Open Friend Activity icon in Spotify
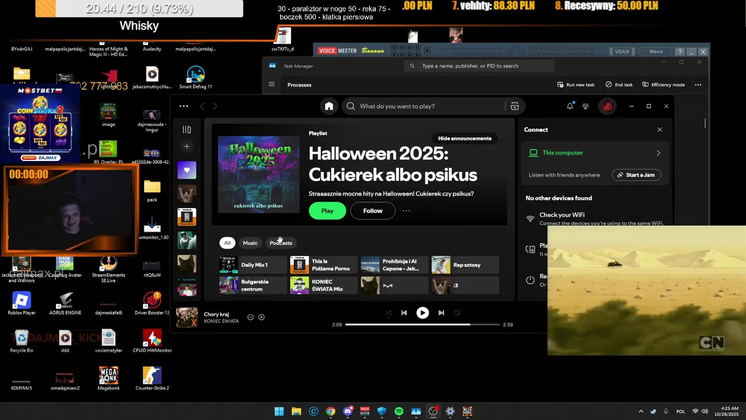This screenshot has width=746, height=420. (x=586, y=106)
